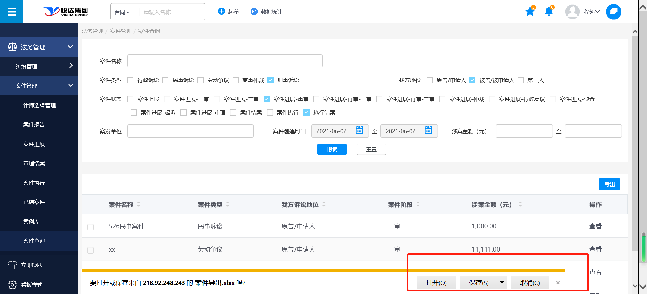Select the 526民事案件 row checkbox
The height and width of the screenshot is (294, 647).
(x=90, y=227)
